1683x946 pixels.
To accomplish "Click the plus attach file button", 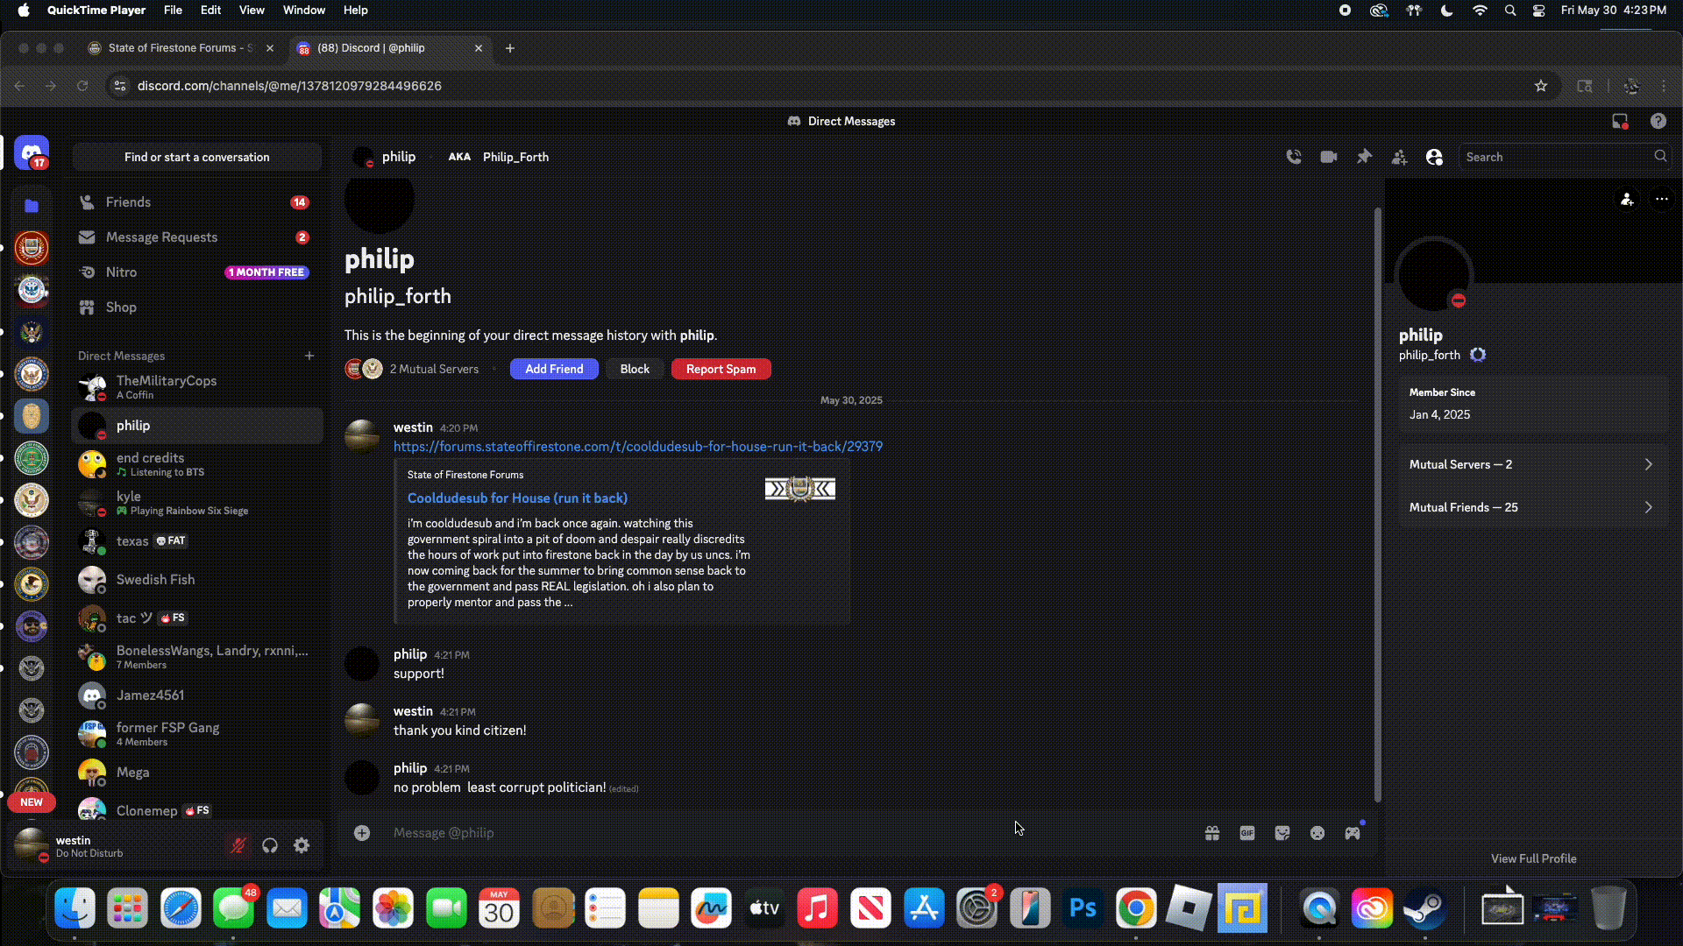I will coord(362,833).
